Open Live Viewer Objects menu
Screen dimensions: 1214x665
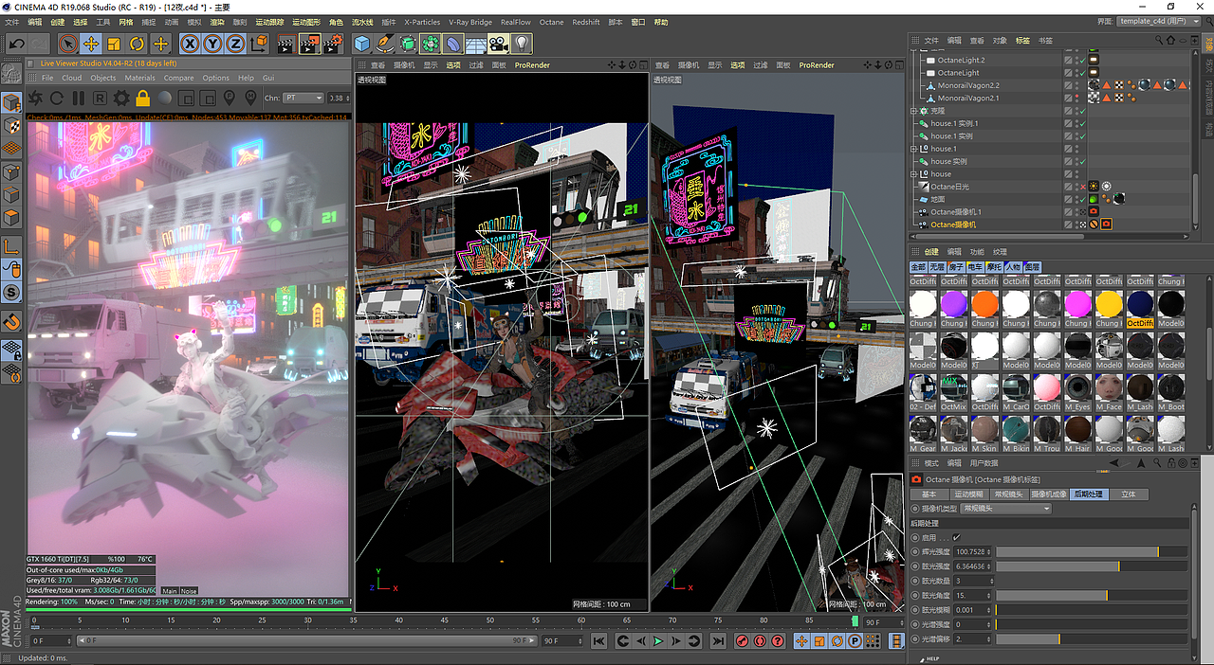[102, 78]
